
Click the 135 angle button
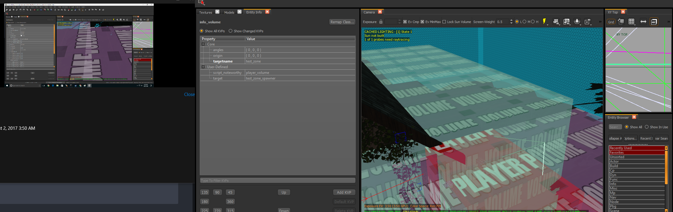point(205,192)
